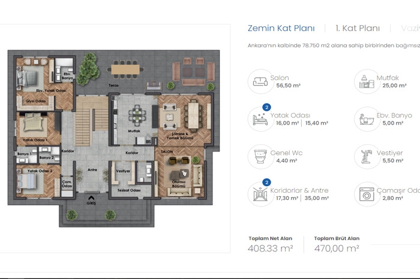The height and width of the screenshot is (279, 420).
Task: Click the ground floor plan image
Action: (x=113, y=138)
